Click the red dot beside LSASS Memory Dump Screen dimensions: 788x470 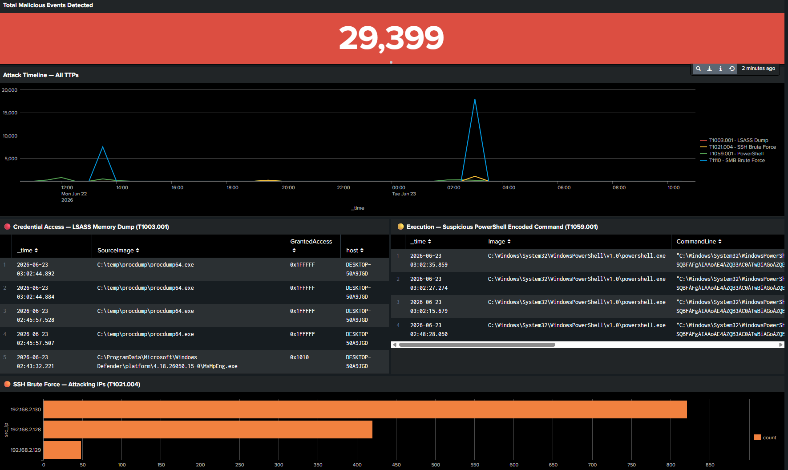pos(7,227)
